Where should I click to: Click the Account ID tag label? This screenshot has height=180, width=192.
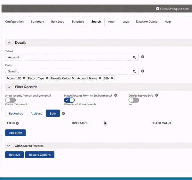14,78
